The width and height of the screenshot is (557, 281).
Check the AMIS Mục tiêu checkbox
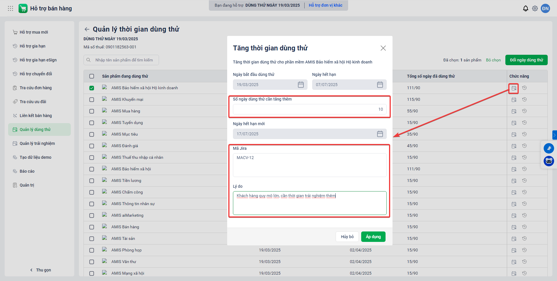[92, 134]
